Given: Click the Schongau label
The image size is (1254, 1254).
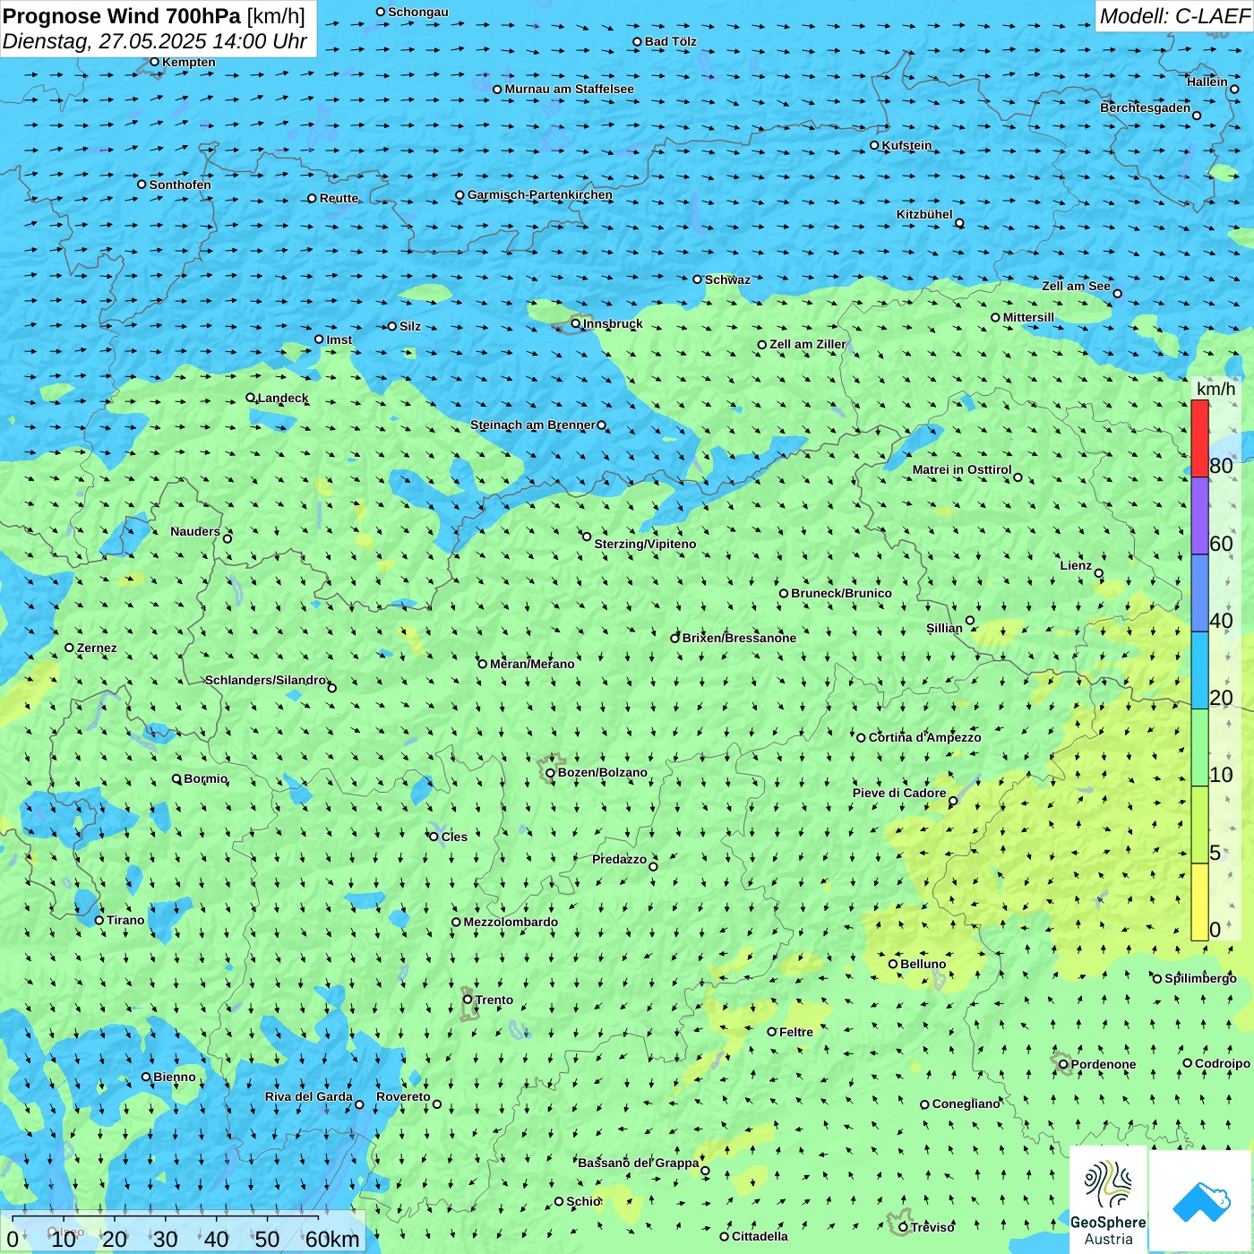Looking at the screenshot, I should (x=418, y=12).
